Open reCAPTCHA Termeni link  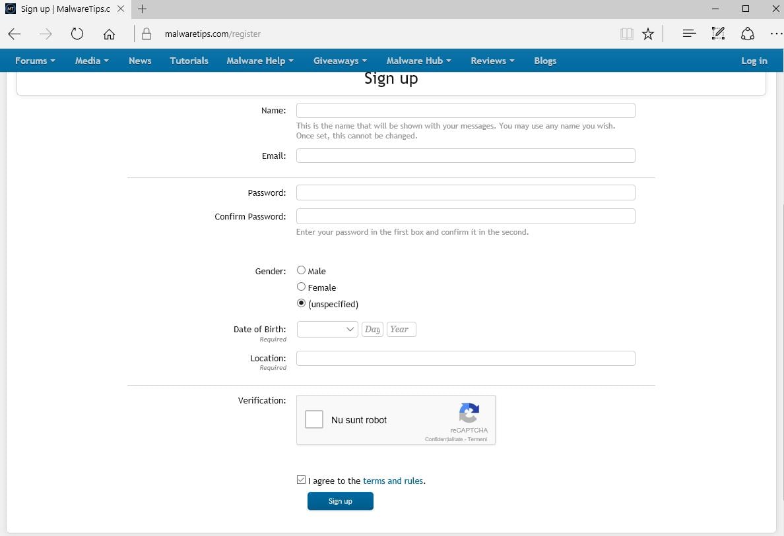pyautogui.click(x=478, y=439)
